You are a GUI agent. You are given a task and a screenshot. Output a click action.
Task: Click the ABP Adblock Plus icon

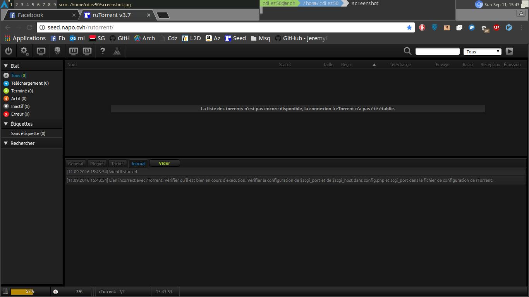(496, 27)
